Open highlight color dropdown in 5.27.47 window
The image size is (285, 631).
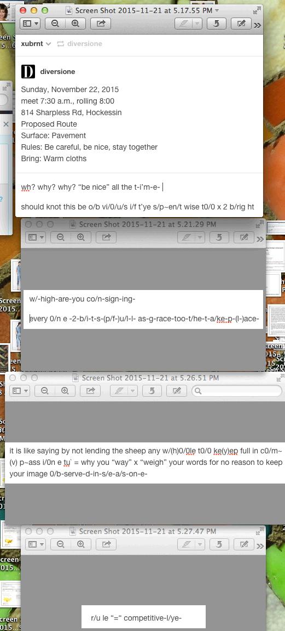[200, 544]
